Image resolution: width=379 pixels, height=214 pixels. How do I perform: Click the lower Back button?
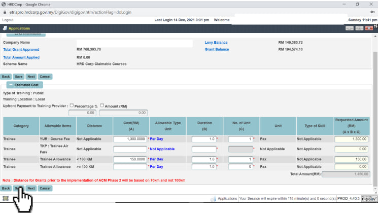[6, 188]
